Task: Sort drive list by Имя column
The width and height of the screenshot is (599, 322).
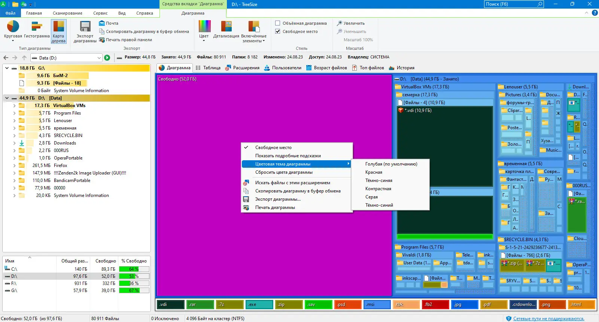Action: (x=30, y=261)
